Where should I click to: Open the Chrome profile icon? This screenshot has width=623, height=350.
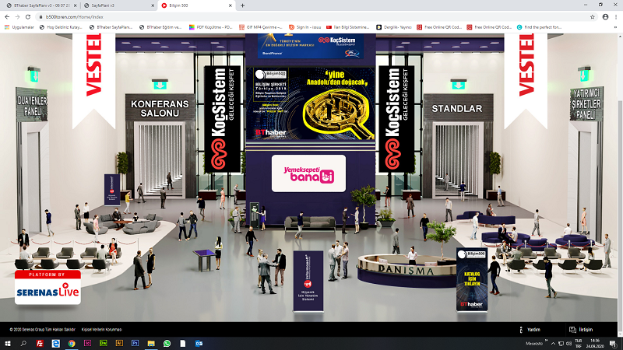tap(606, 17)
